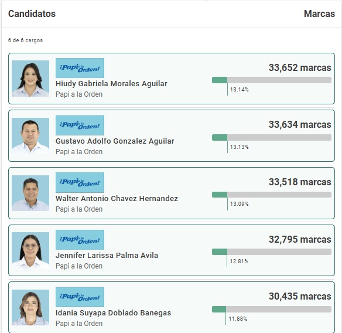Click Idania Suyapa Doblado Banegas's portrait photo

click(30, 308)
